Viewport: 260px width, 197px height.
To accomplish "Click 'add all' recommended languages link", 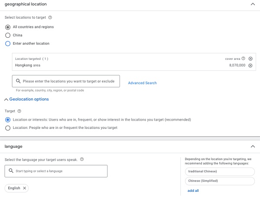I will click(193, 190).
